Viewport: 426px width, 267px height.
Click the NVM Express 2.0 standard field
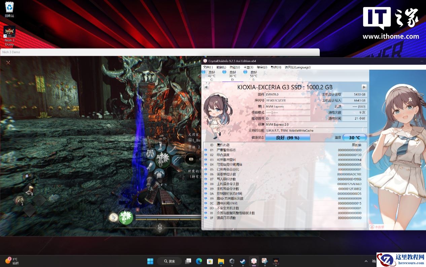click(x=316, y=124)
